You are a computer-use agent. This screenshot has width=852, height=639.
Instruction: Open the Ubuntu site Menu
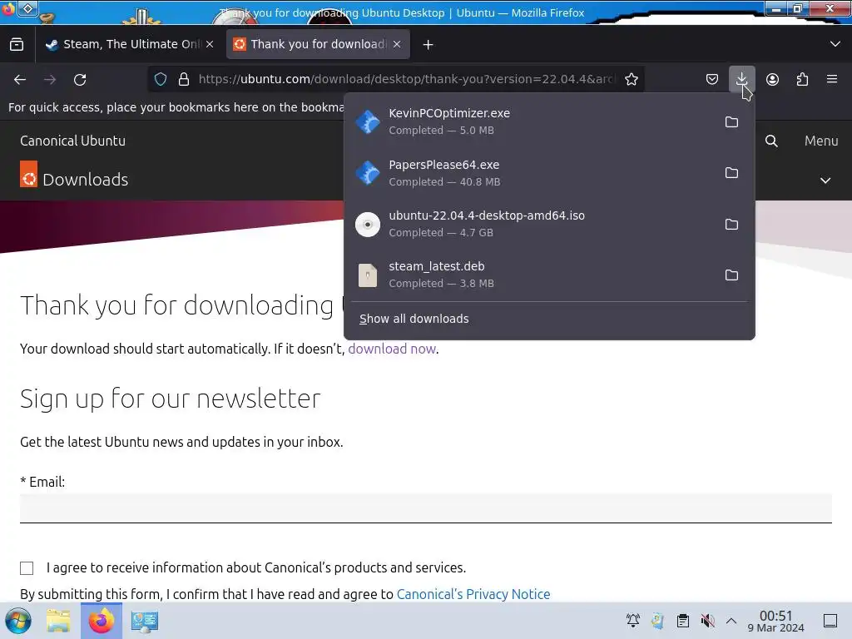(821, 141)
